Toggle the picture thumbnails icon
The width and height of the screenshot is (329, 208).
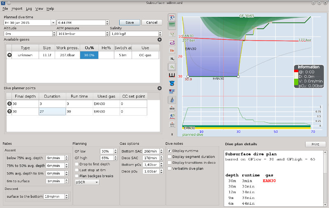172,91
